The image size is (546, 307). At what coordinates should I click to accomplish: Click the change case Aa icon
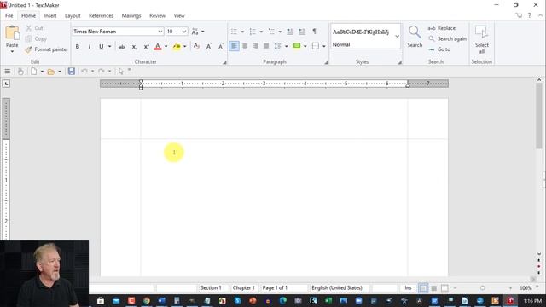(195, 32)
